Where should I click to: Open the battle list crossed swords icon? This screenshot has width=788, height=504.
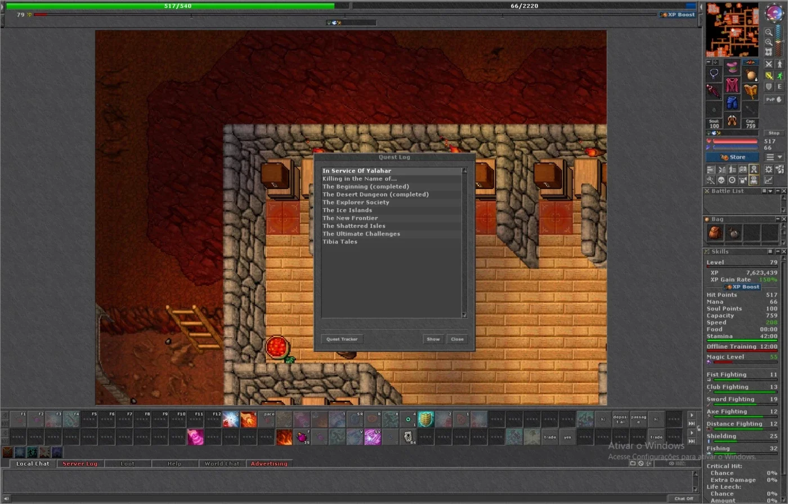pyautogui.click(x=722, y=170)
